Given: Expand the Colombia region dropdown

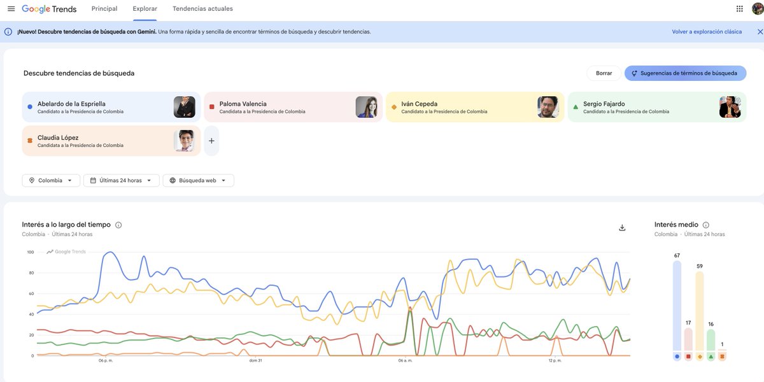Looking at the screenshot, I should [x=51, y=181].
